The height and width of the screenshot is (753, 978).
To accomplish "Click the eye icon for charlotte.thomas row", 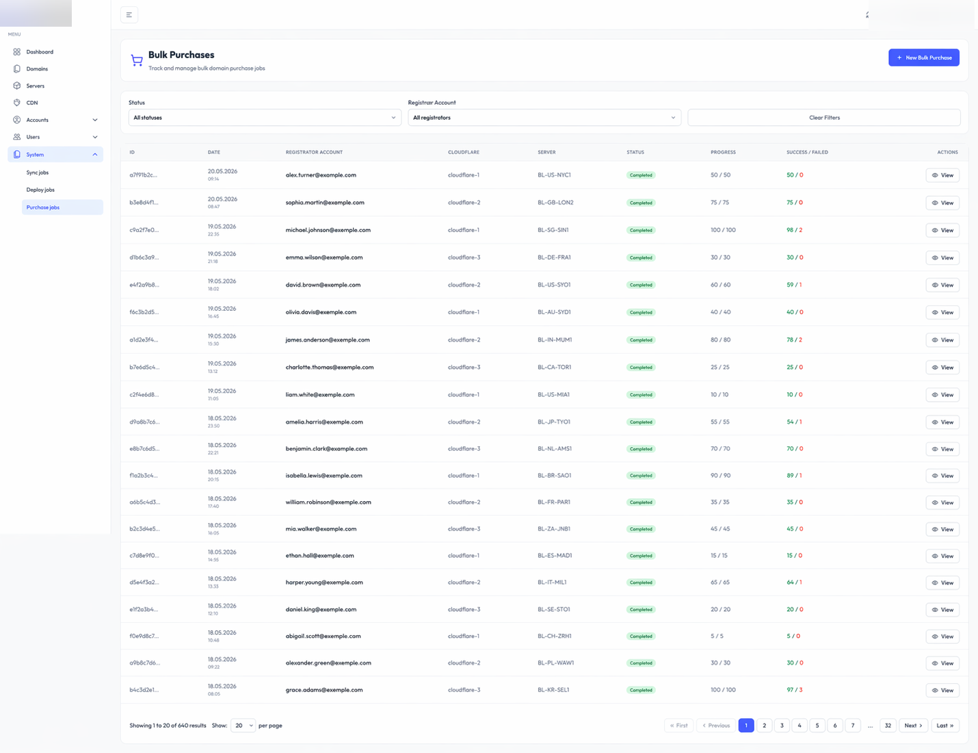I will coord(935,368).
